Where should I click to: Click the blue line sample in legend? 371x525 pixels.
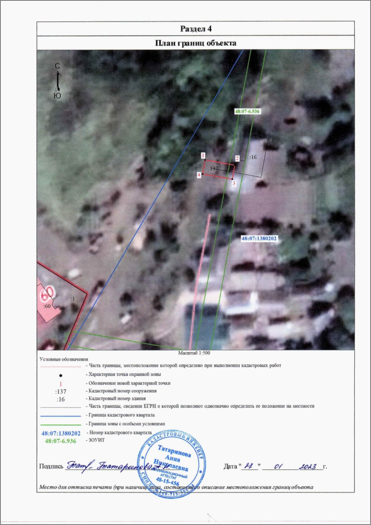point(60,416)
